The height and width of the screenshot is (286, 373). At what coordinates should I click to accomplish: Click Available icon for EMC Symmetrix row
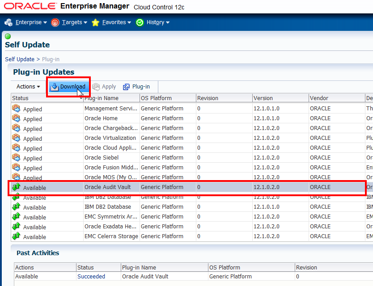coord(16,217)
